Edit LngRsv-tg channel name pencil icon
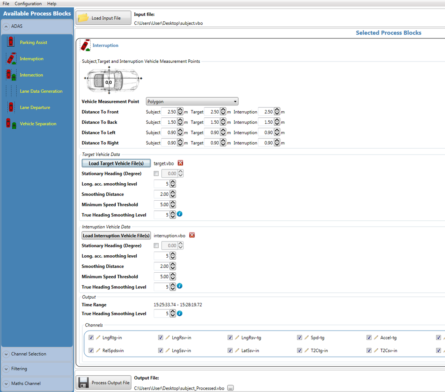445x392 pixels. click(x=237, y=337)
